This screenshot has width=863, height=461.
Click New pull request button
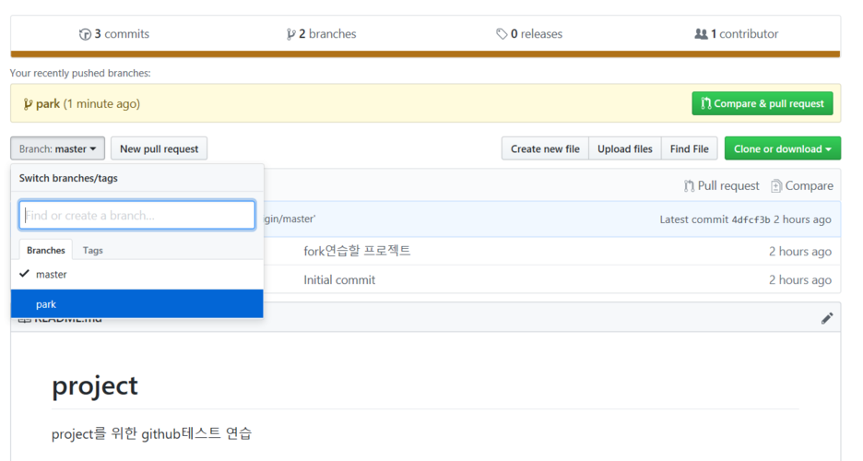click(x=160, y=148)
